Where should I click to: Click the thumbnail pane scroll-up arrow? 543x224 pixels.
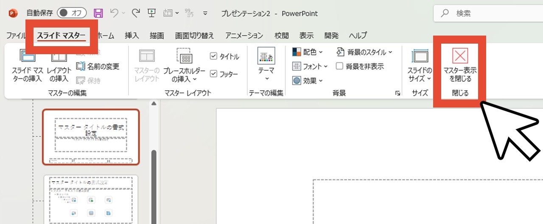pyautogui.click(x=154, y=104)
